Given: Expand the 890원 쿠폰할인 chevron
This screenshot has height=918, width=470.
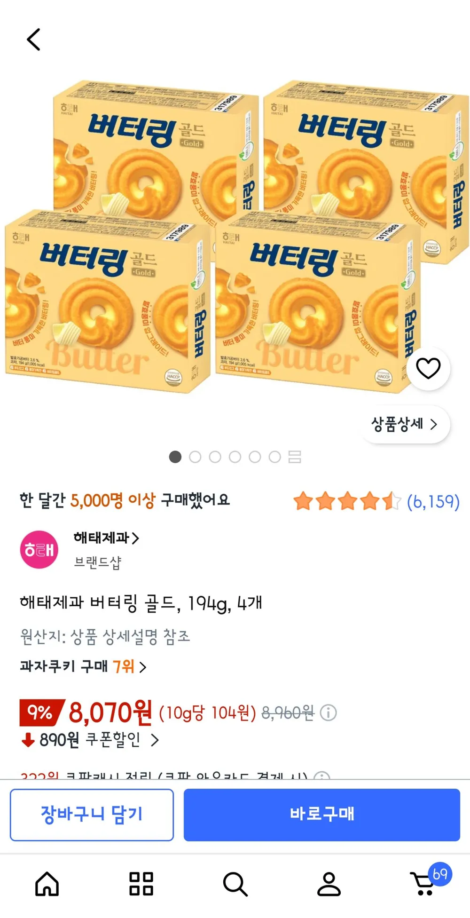Looking at the screenshot, I should (155, 740).
